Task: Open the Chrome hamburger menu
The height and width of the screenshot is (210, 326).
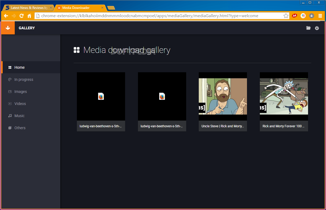Action: coord(320,16)
